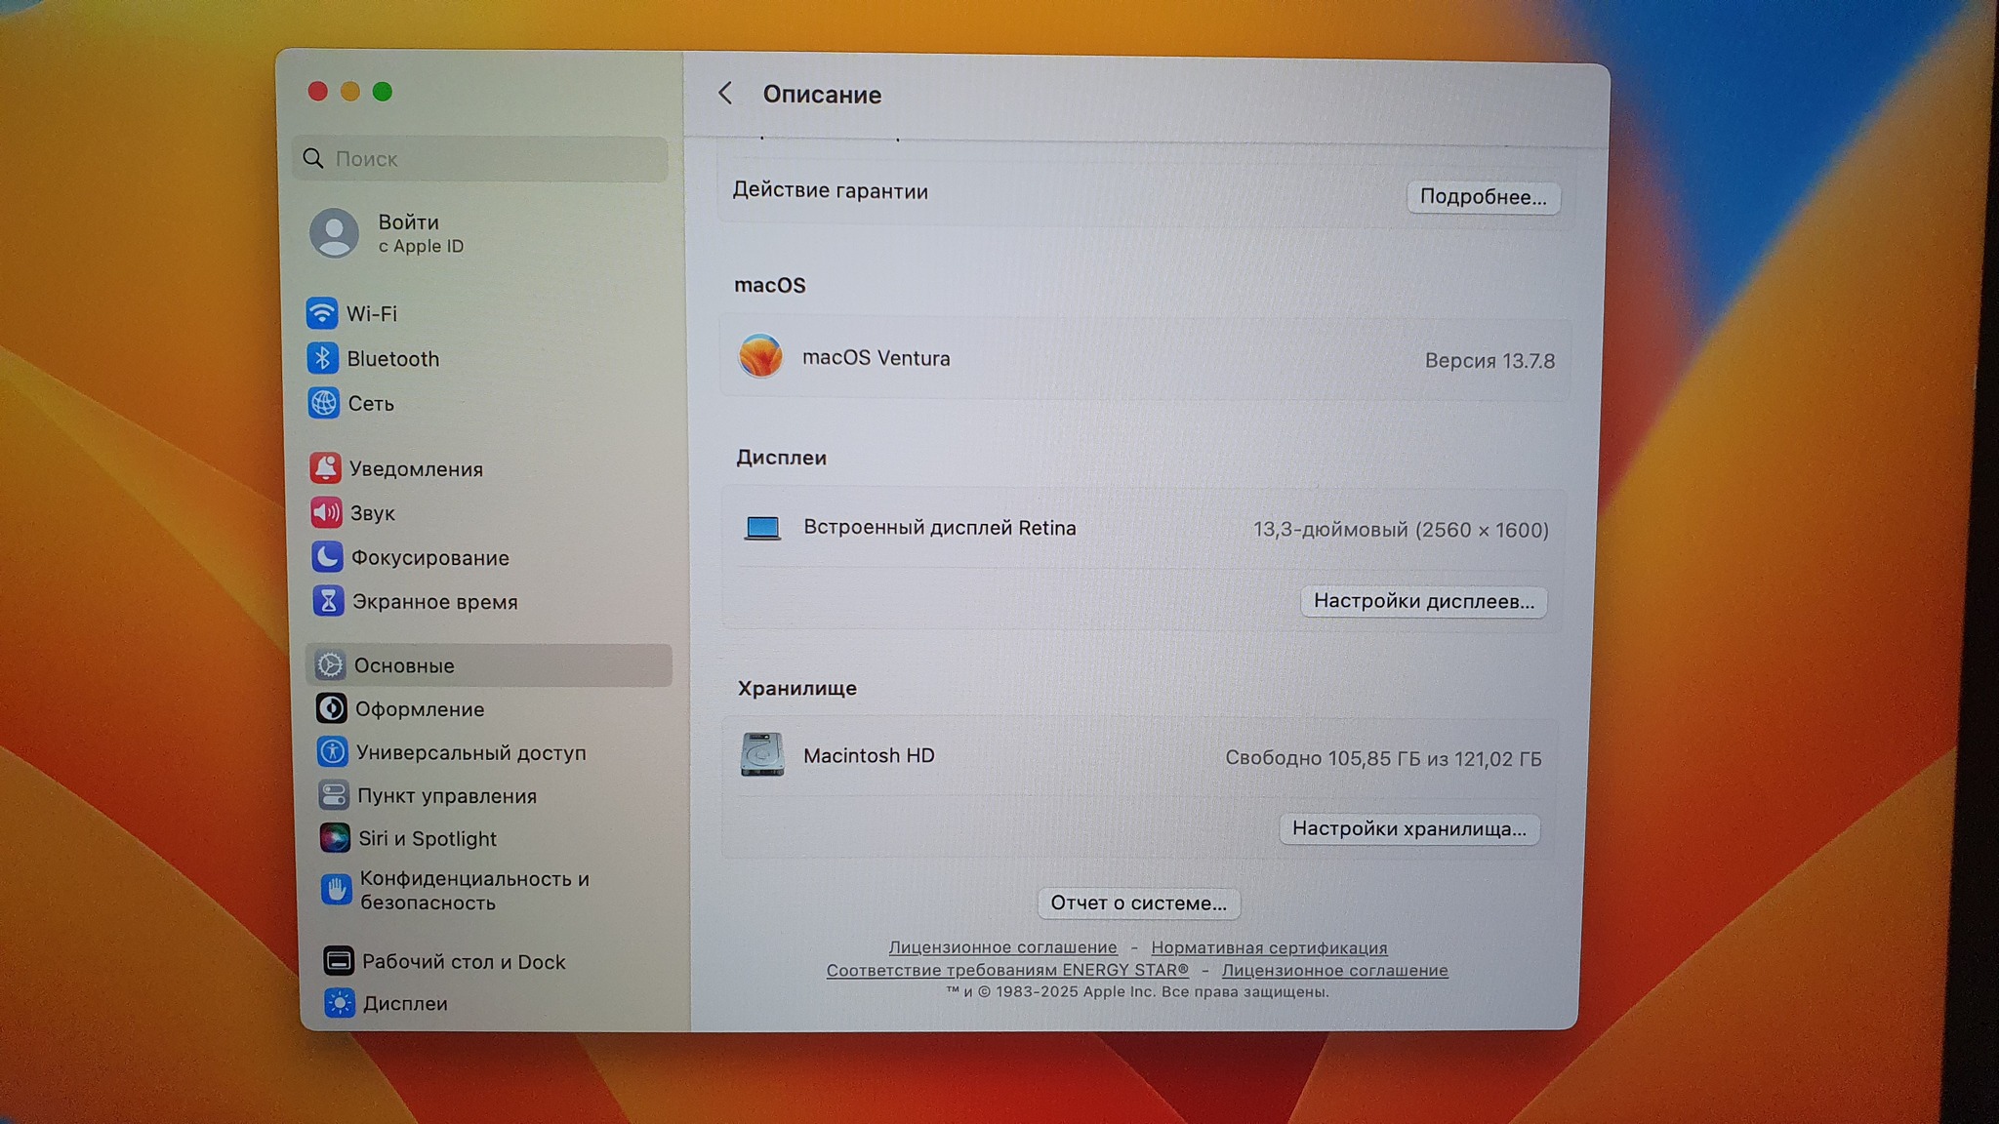Viewport: 1999px width, 1124px height.
Task: Click the Sound speaker icon
Action: [326, 512]
